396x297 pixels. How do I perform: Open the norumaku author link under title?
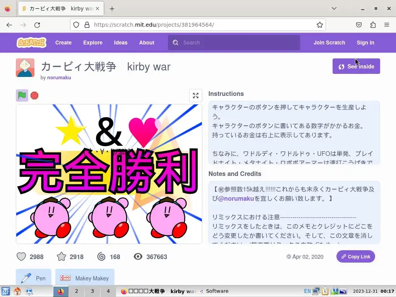[59, 77]
